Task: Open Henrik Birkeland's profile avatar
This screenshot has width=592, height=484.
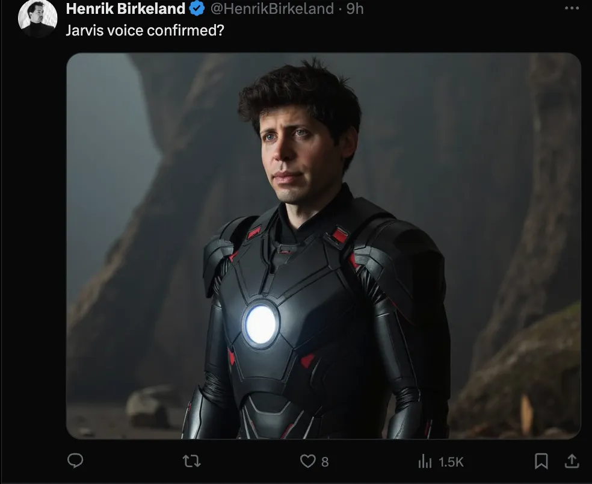Action: pos(38,17)
